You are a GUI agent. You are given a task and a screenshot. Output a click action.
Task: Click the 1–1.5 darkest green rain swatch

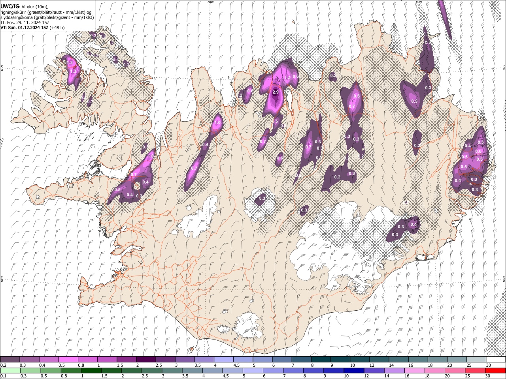91,370
